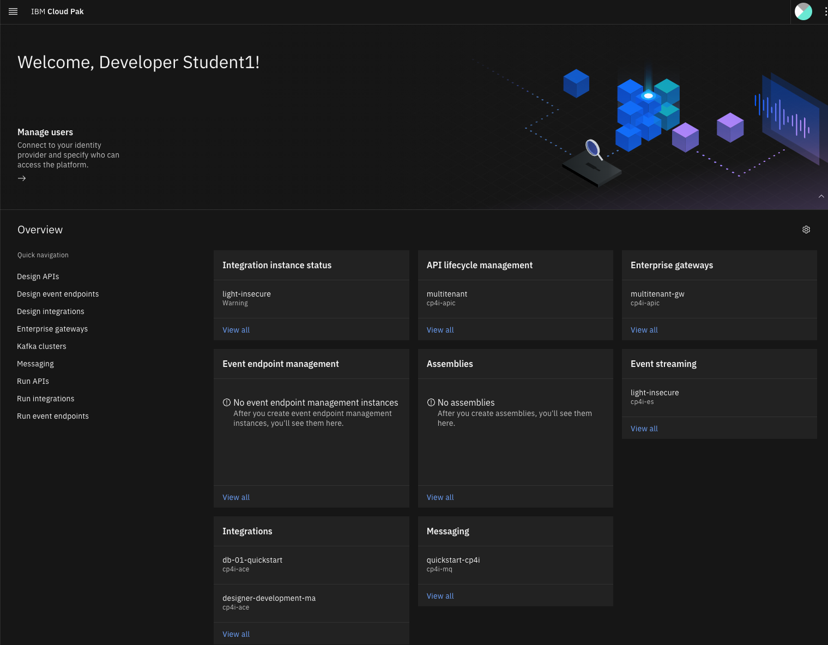The image size is (828, 645).
Task: View all in Integrations card
Action: [x=236, y=634]
